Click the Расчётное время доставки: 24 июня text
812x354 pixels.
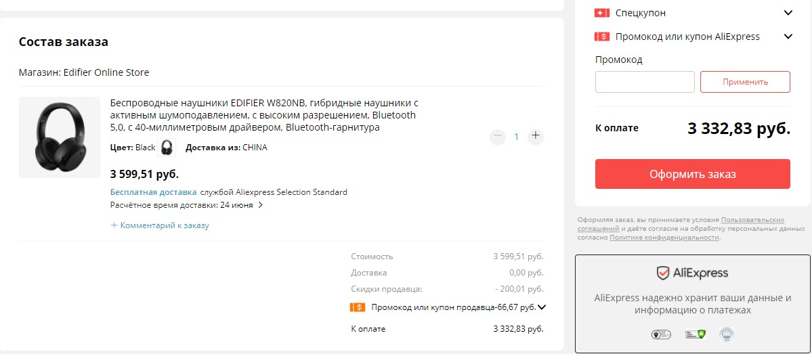click(x=181, y=205)
